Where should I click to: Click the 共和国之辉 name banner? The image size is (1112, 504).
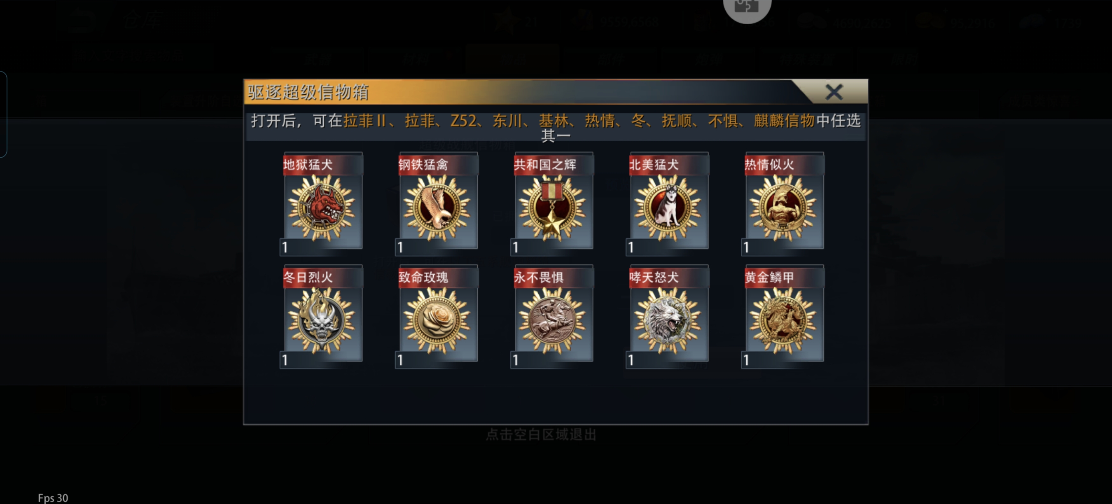coord(554,164)
